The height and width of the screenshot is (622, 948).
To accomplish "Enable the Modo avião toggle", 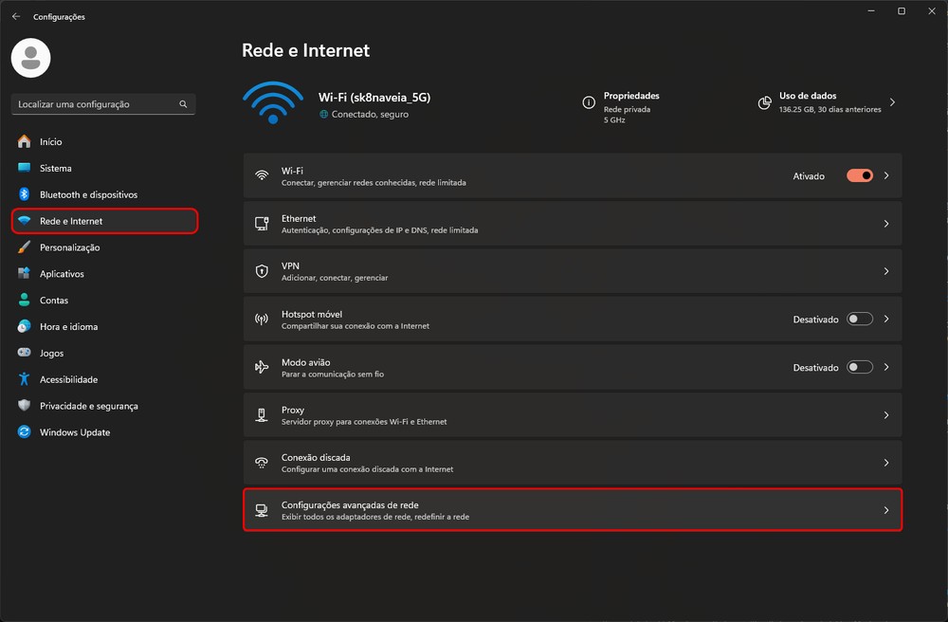I will 859,367.
